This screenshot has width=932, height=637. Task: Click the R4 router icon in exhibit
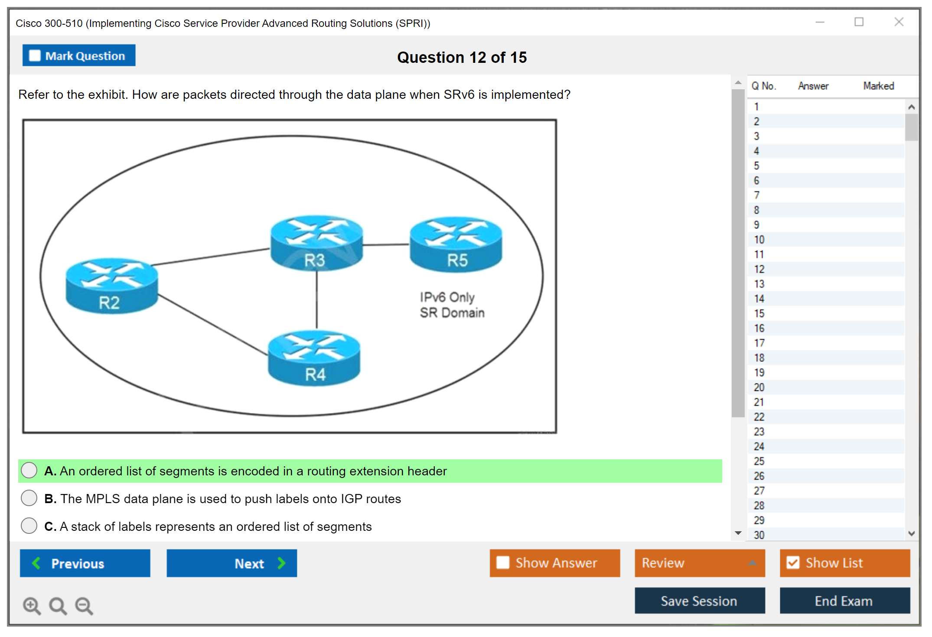(314, 357)
